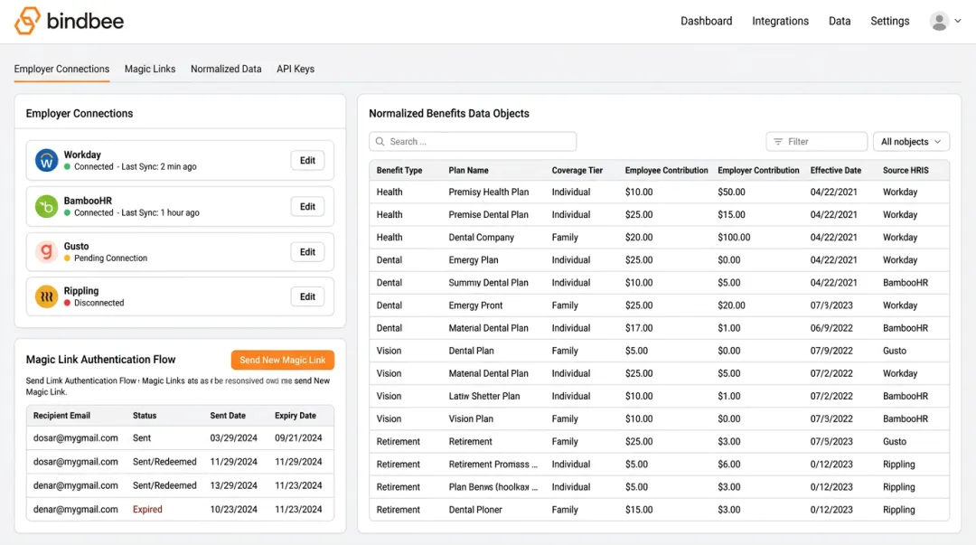Switch to the API Keys tab

click(x=295, y=69)
